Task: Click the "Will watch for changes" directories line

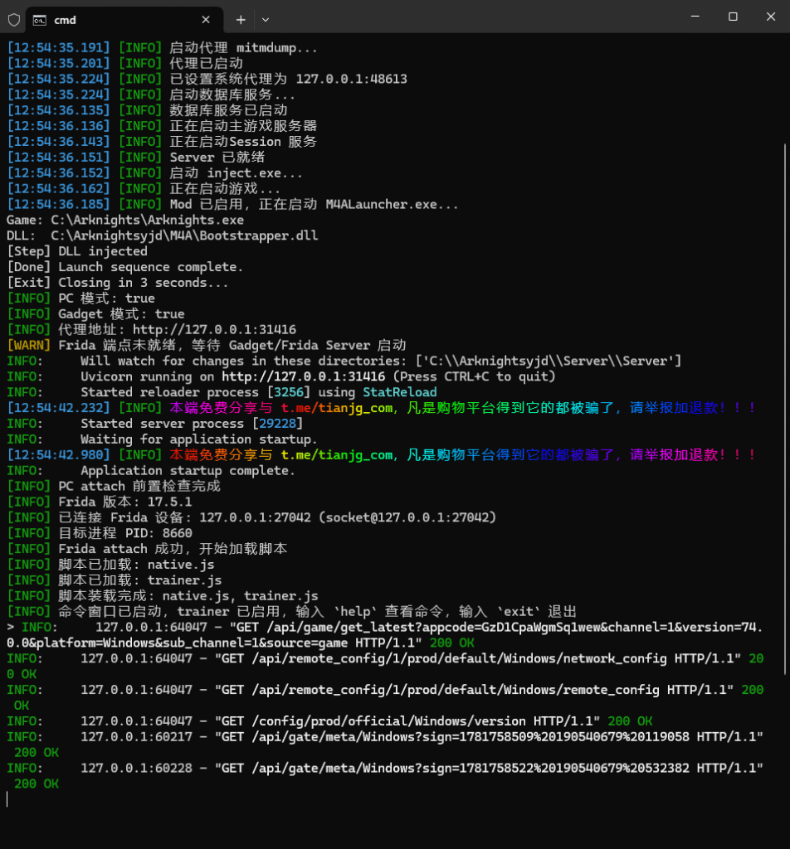Action: pyautogui.click(x=344, y=361)
